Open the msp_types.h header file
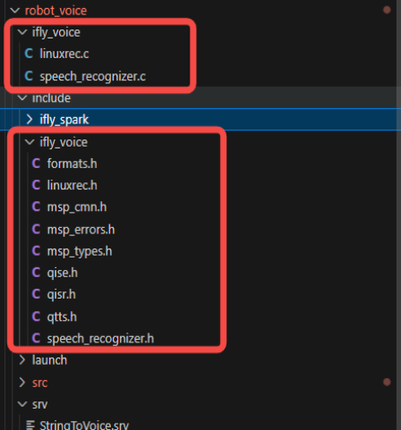 (80, 251)
